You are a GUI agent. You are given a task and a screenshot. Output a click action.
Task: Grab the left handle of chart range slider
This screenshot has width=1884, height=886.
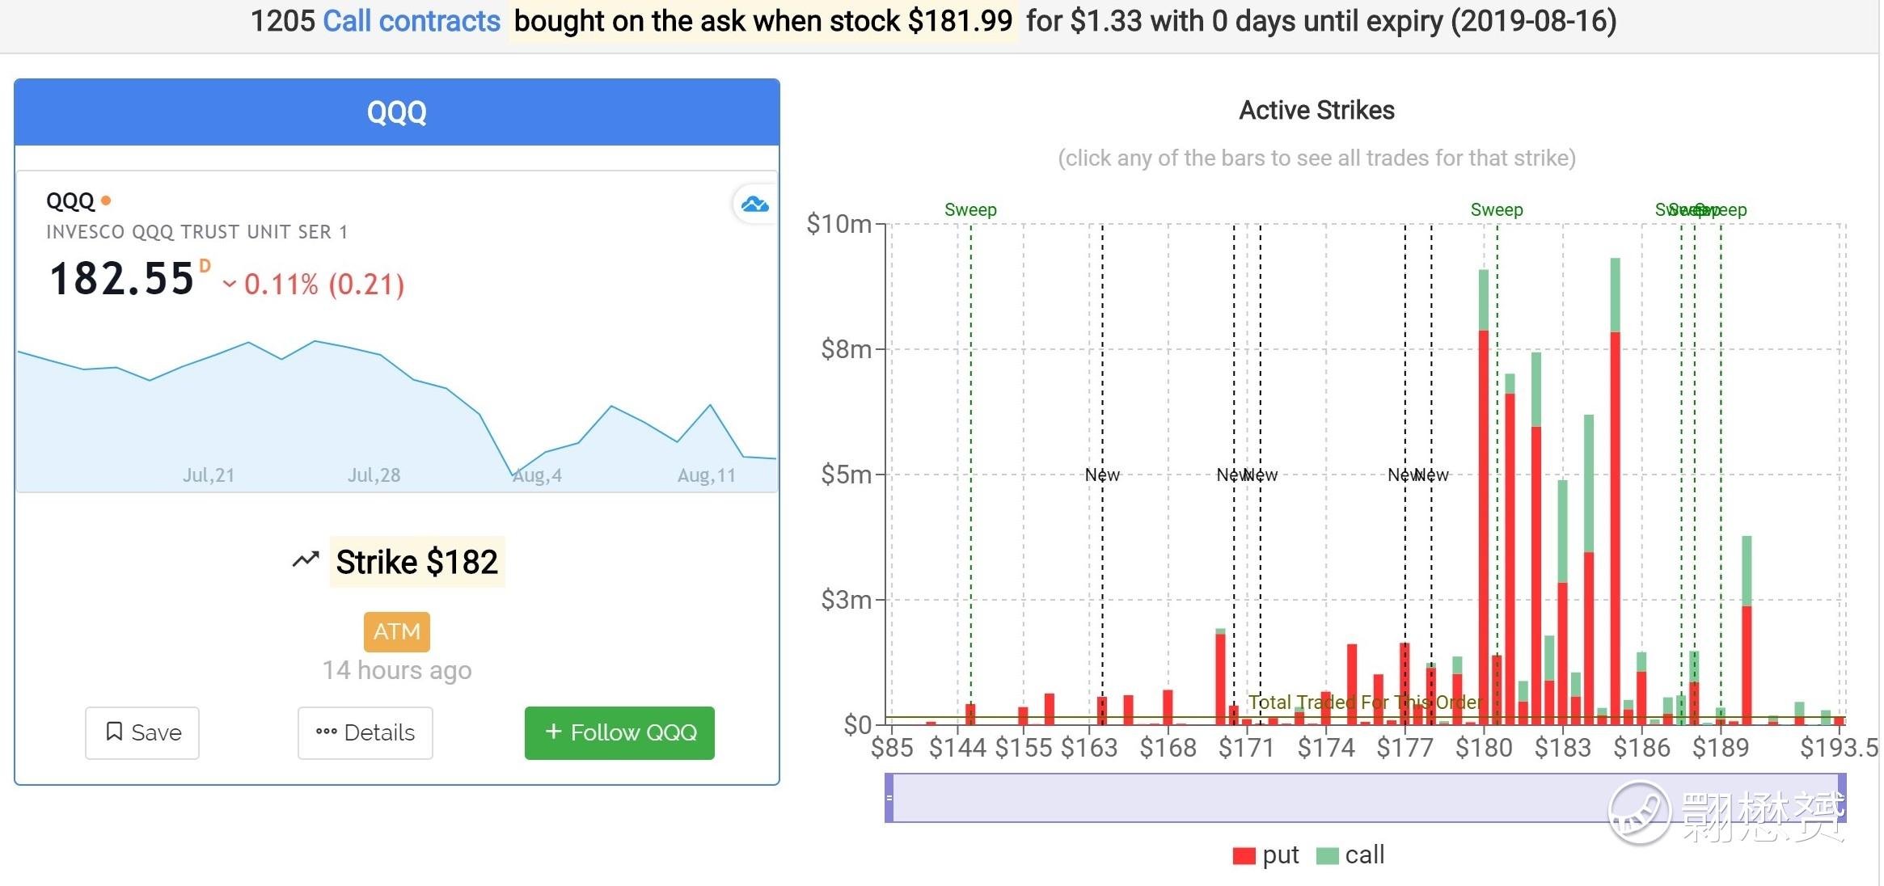point(889,798)
